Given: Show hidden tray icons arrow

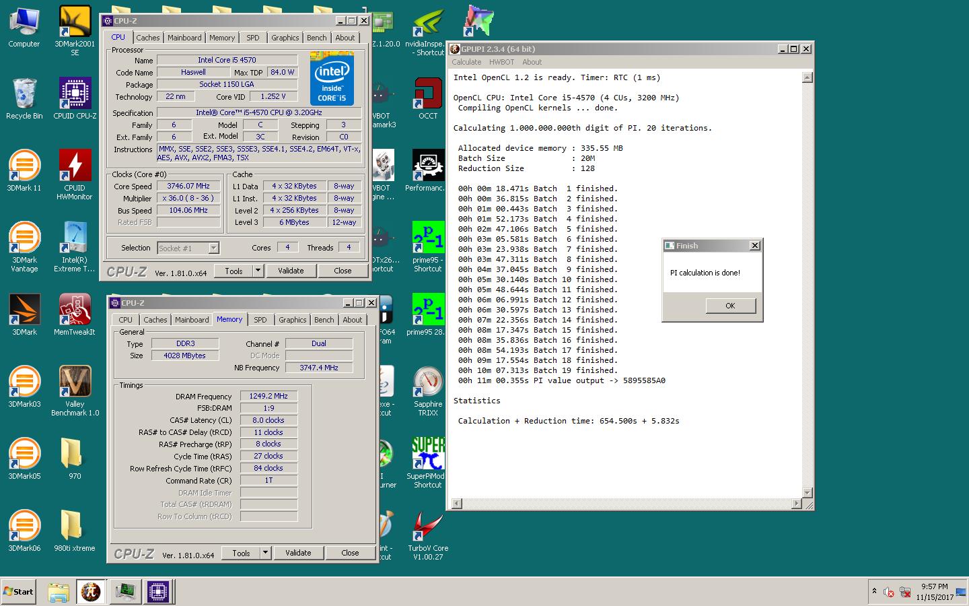Looking at the screenshot, I should [x=874, y=591].
